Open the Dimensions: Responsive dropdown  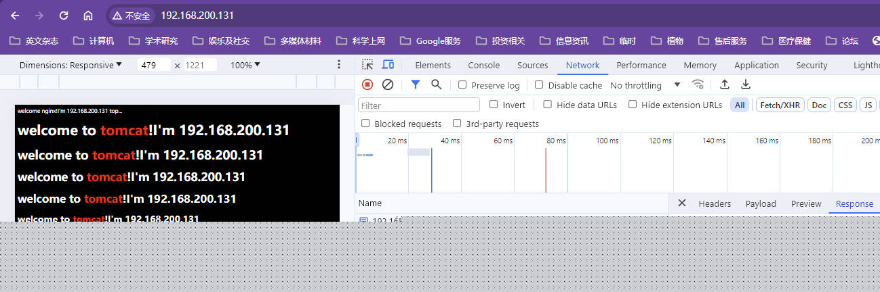click(71, 65)
